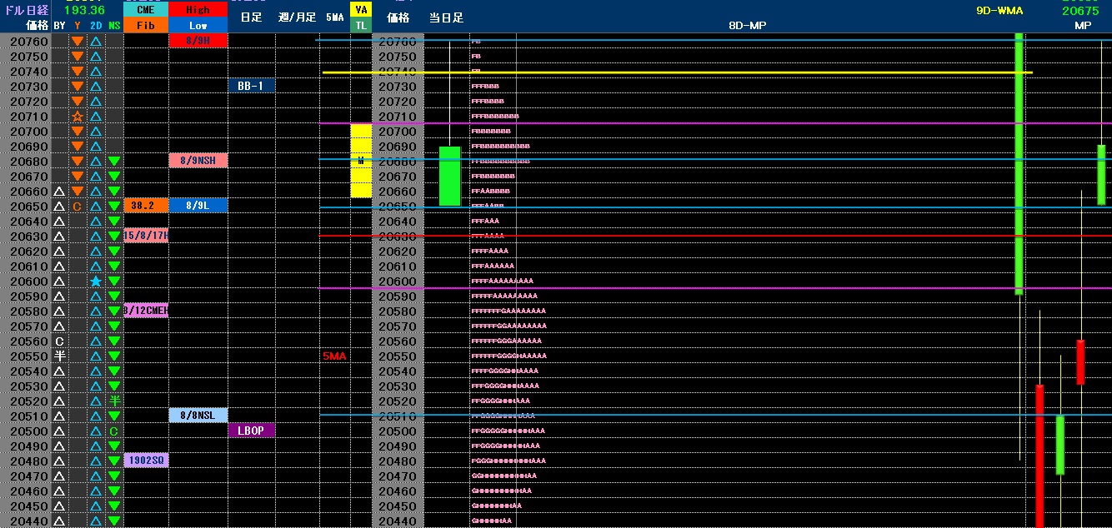Click the tall green 9D-WMA candle bar
This screenshot has width=1112, height=528.
(x=1019, y=163)
